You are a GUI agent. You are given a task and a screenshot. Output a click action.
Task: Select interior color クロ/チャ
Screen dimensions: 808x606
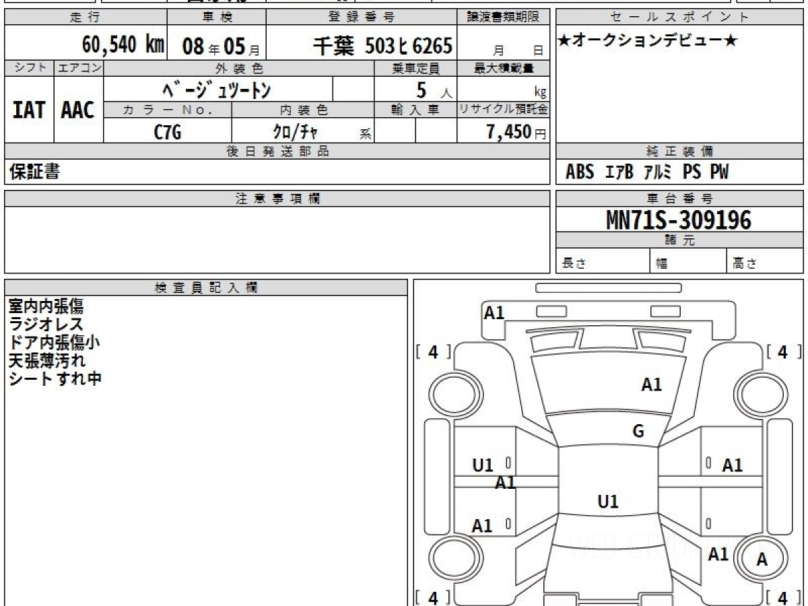(294, 131)
